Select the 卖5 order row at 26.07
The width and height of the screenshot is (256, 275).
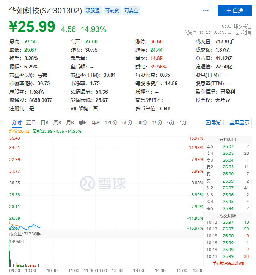pyautogui.click(x=228, y=146)
